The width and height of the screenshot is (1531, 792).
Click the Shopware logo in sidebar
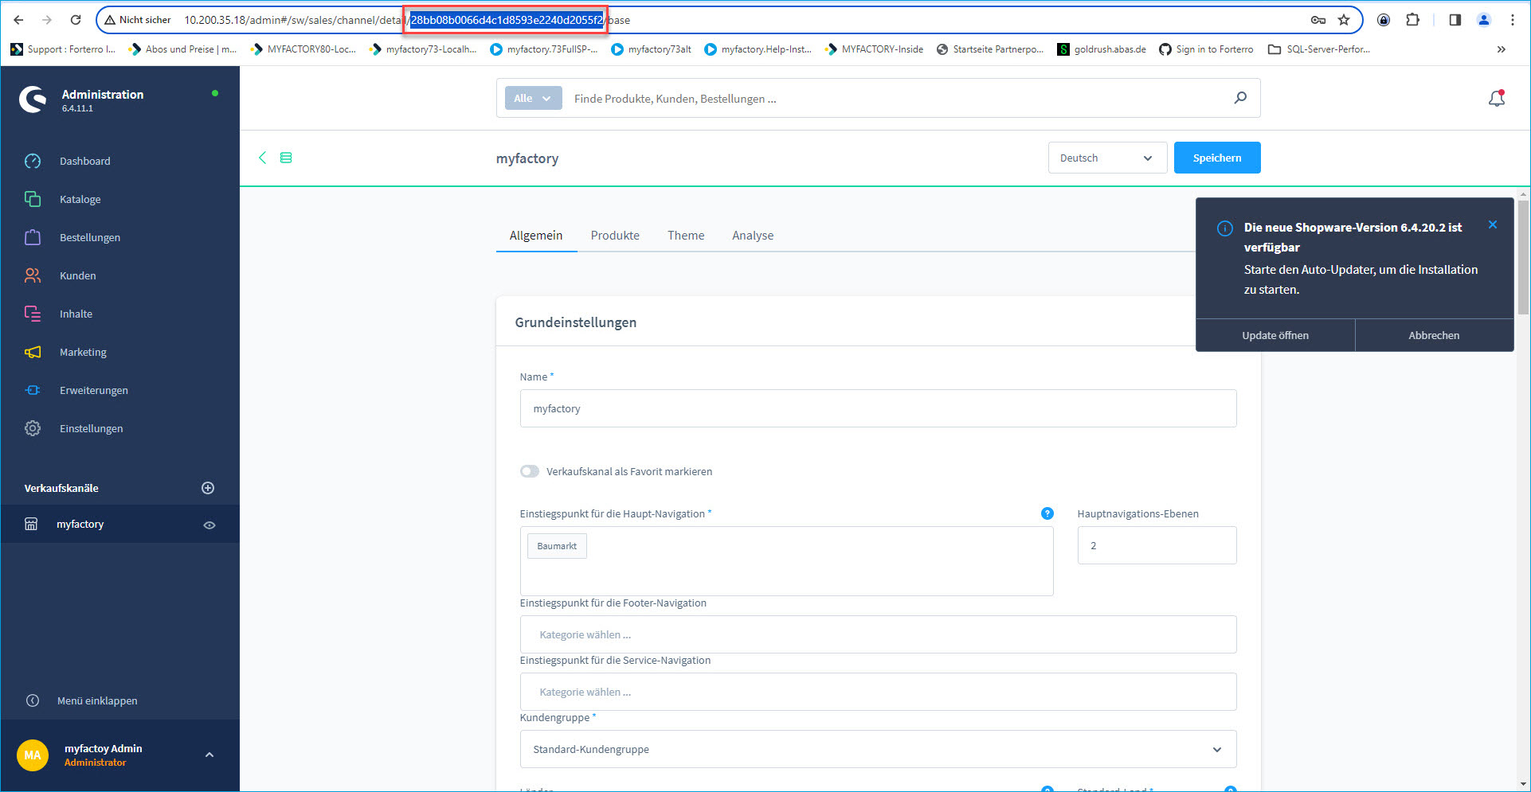33,99
